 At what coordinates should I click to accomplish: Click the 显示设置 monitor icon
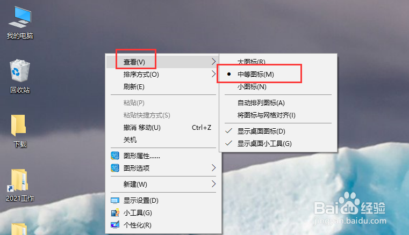point(115,200)
